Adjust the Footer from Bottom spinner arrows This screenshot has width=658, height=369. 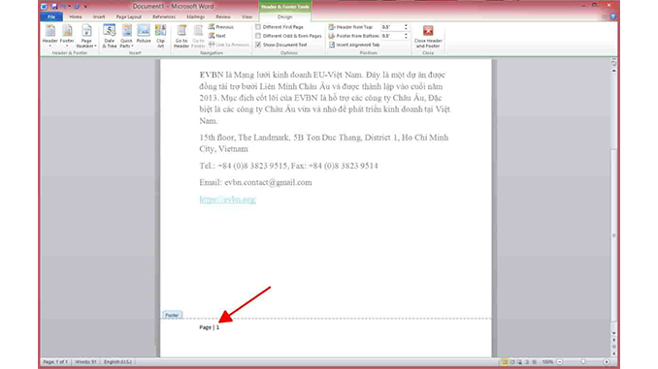coord(406,36)
